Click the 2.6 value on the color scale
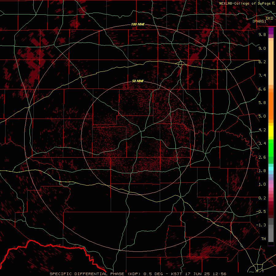The width and height of the screenshot is (276, 276). click(x=262, y=157)
